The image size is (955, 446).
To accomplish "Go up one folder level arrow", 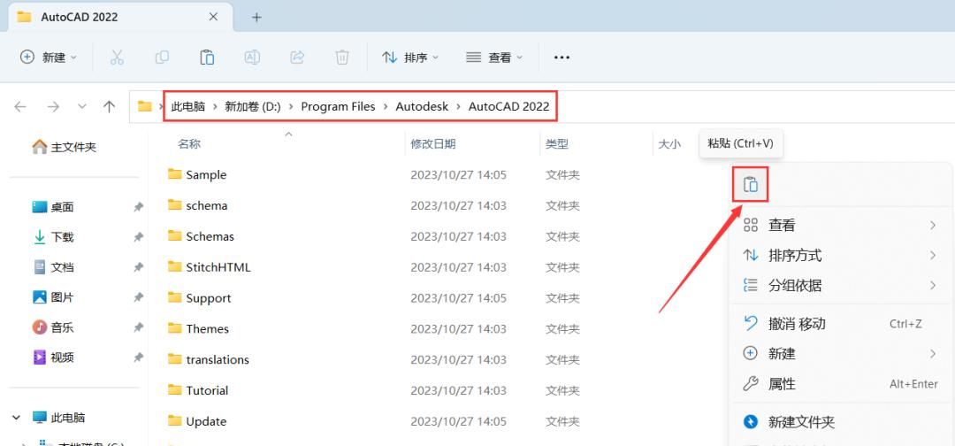I will pos(109,106).
